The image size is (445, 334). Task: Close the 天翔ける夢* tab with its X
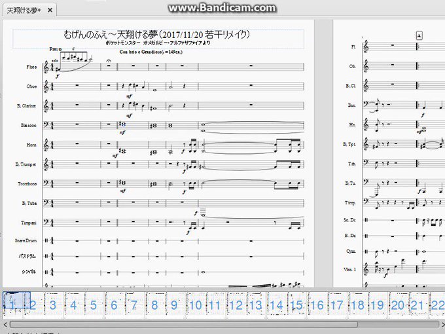[50, 10]
